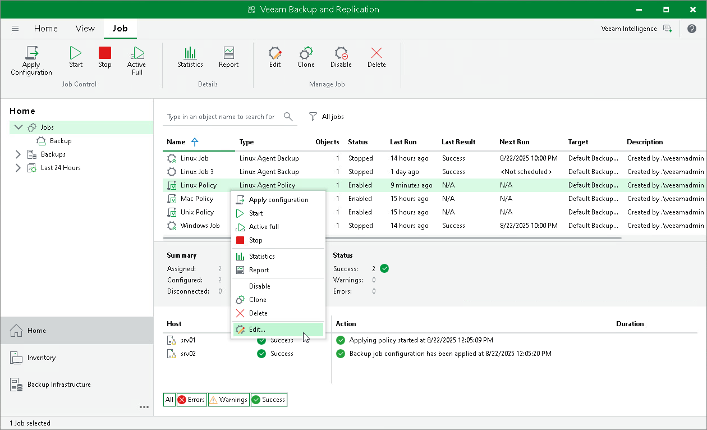This screenshot has height=430, width=707.
Task: Select the Windows Job row
Action: (435, 226)
